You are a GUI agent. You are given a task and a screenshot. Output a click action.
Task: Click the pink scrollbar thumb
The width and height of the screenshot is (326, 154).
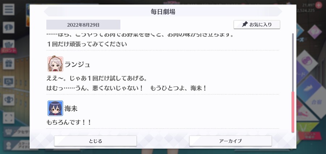(293, 112)
